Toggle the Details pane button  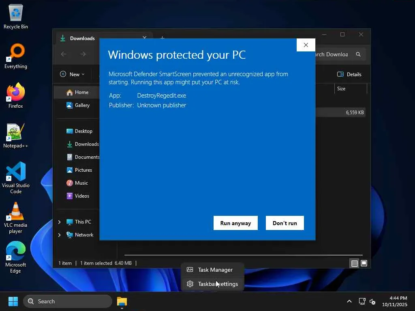[x=349, y=75]
